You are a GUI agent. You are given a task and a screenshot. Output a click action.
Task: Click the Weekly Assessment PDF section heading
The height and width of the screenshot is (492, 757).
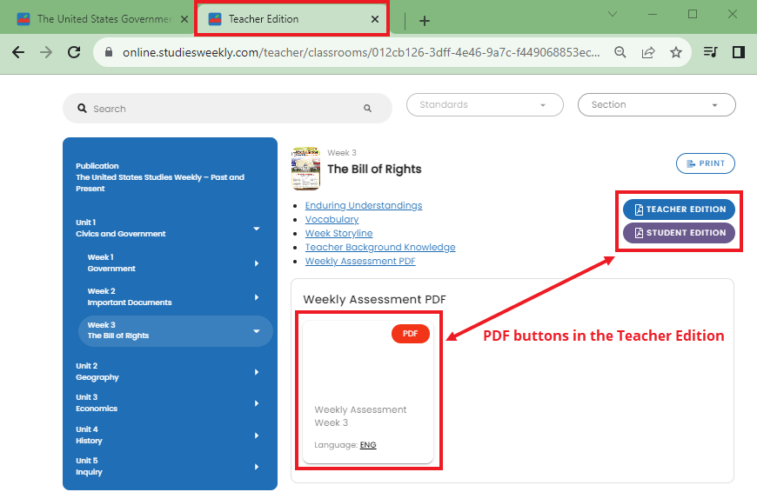tap(374, 300)
